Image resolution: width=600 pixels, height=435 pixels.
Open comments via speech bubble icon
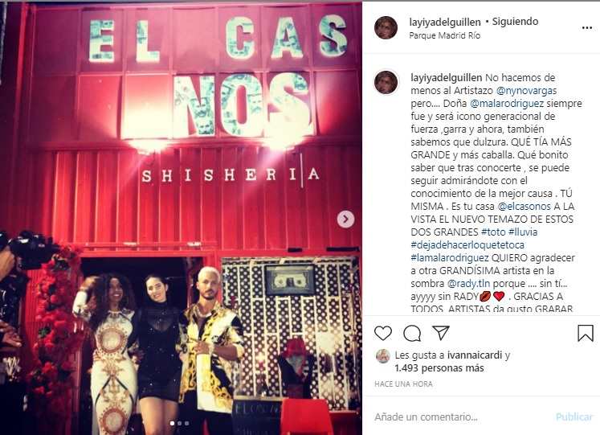pos(412,334)
